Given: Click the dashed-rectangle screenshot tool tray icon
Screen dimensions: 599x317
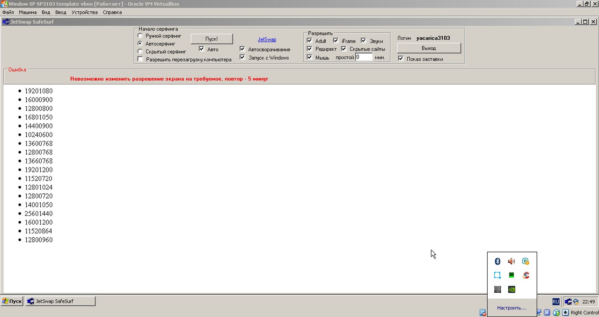Looking at the screenshot, I should [x=497, y=275].
